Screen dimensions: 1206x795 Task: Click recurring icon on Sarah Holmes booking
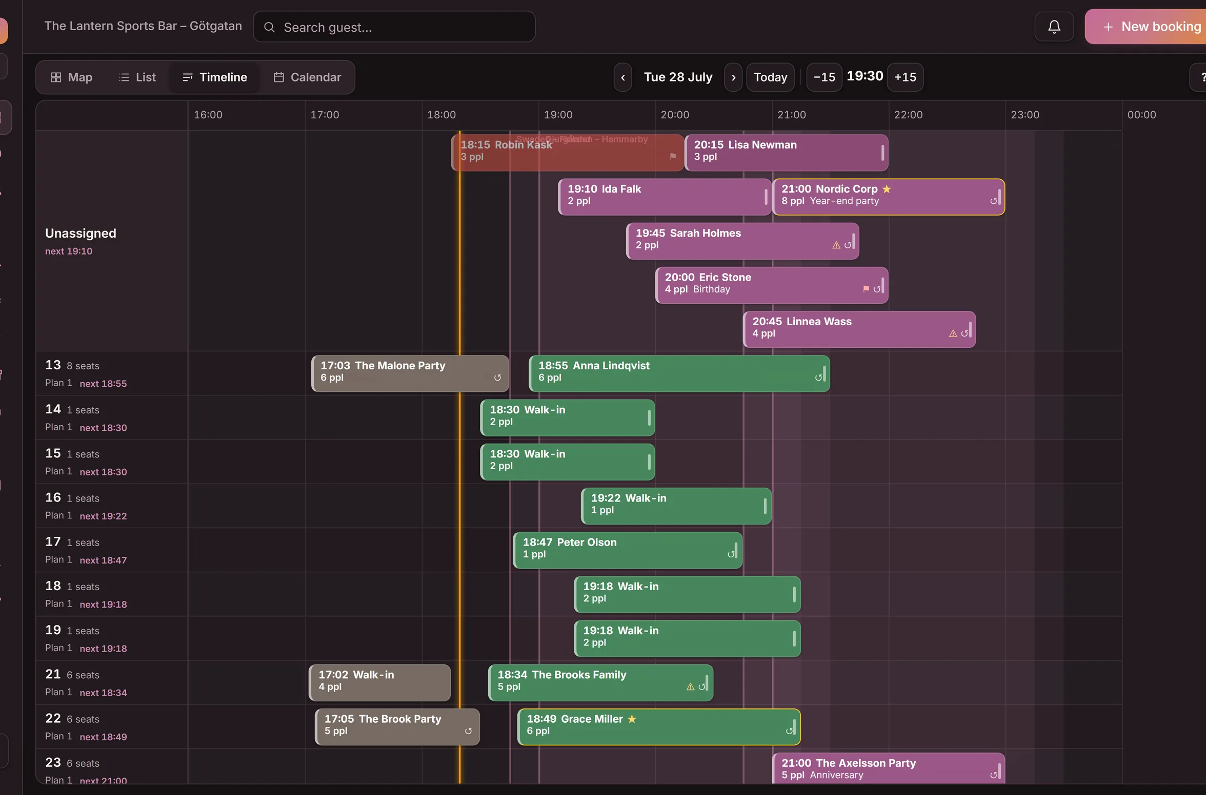click(x=848, y=245)
